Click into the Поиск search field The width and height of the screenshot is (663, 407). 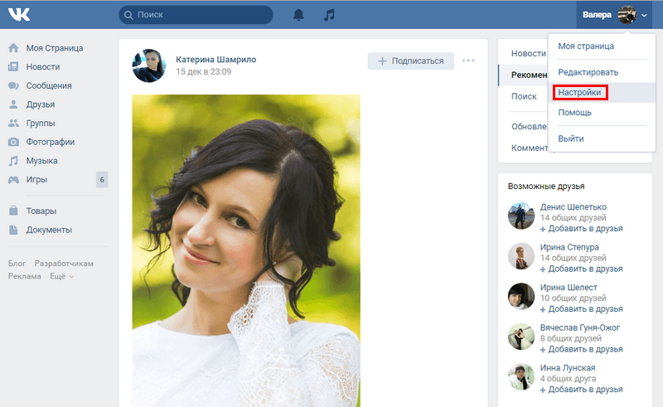coord(196,15)
